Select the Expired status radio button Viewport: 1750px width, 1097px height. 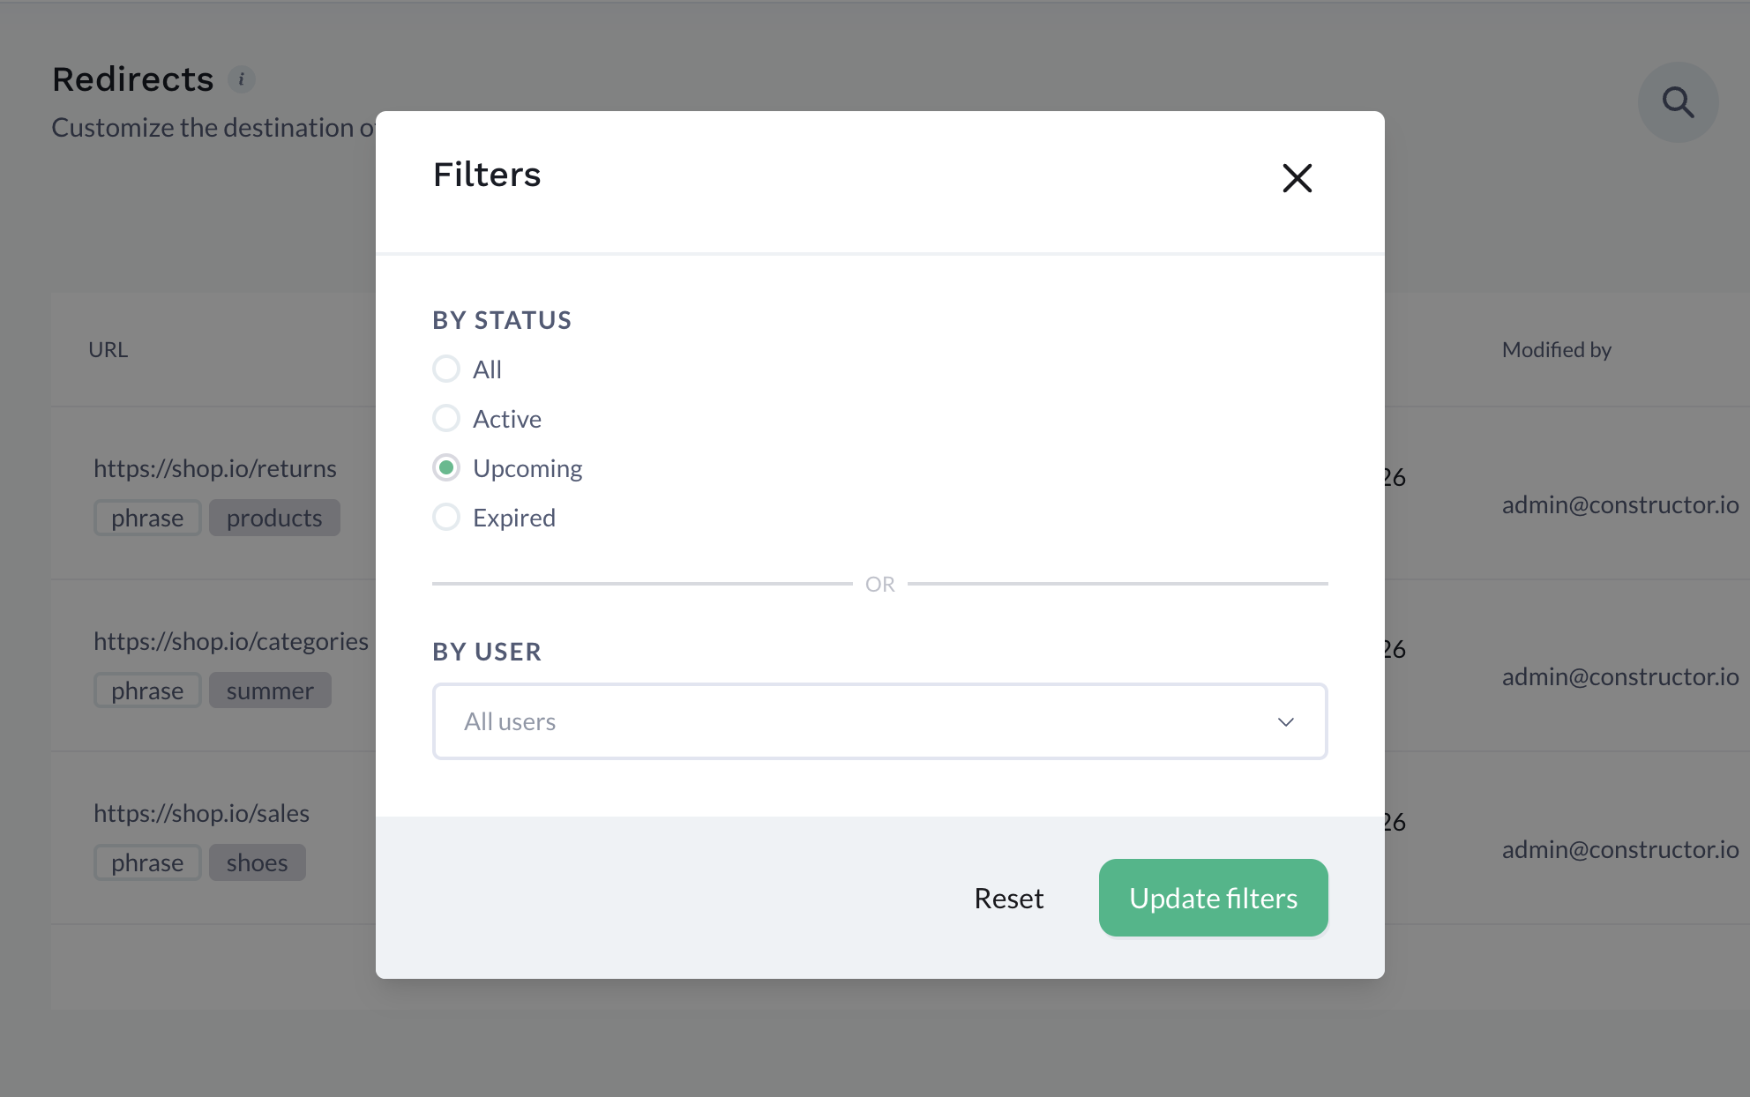(x=446, y=517)
